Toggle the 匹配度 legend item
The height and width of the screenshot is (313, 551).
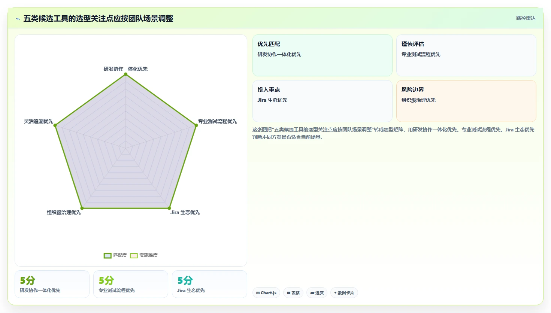(x=115, y=255)
